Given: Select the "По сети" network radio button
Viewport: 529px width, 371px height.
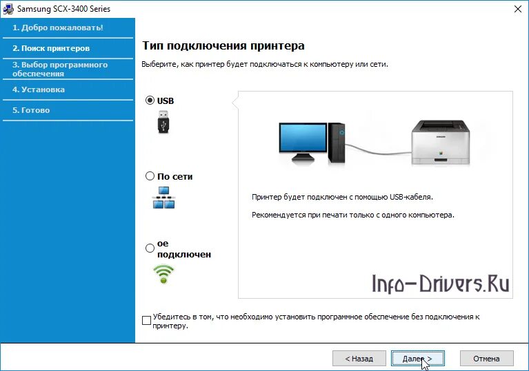Looking at the screenshot, I should [150, 176].
